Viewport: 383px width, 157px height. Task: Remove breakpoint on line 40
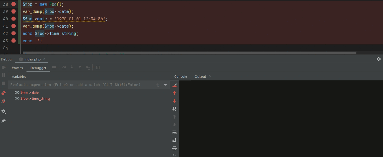pos(14,19)
